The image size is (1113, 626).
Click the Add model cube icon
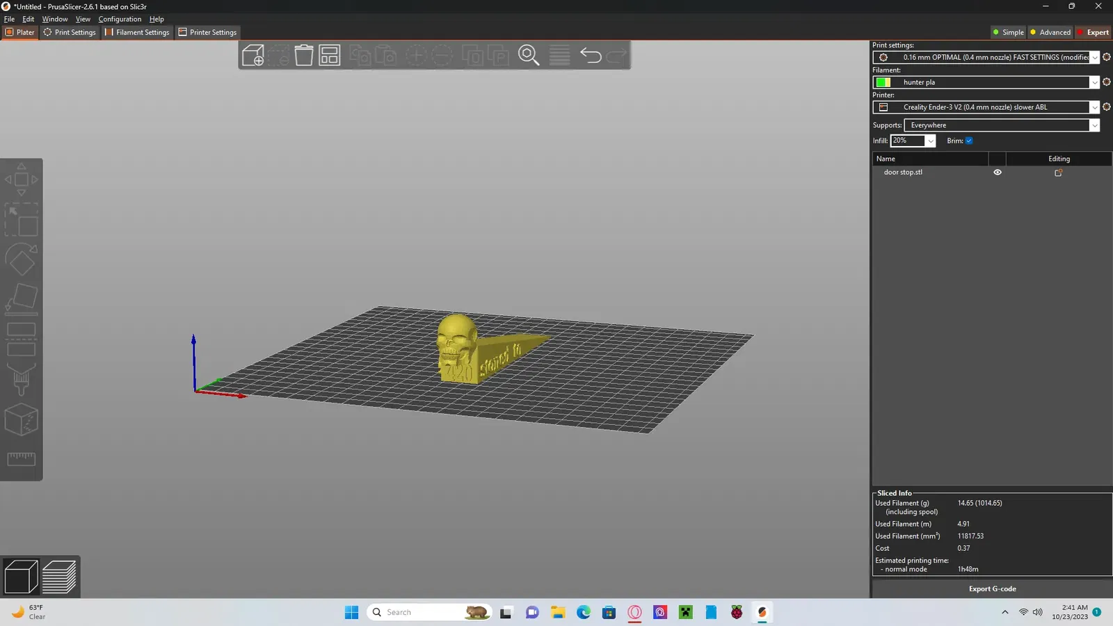253,55
